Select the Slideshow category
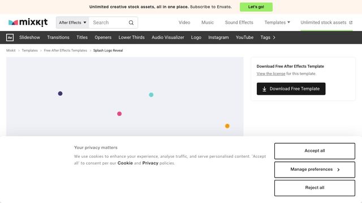The height and width of the screenshot is (203, 362). (29, 37)
